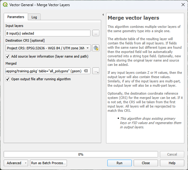Select the Parameters tab
Screen dimensions: 188x170
click(16, 17)
